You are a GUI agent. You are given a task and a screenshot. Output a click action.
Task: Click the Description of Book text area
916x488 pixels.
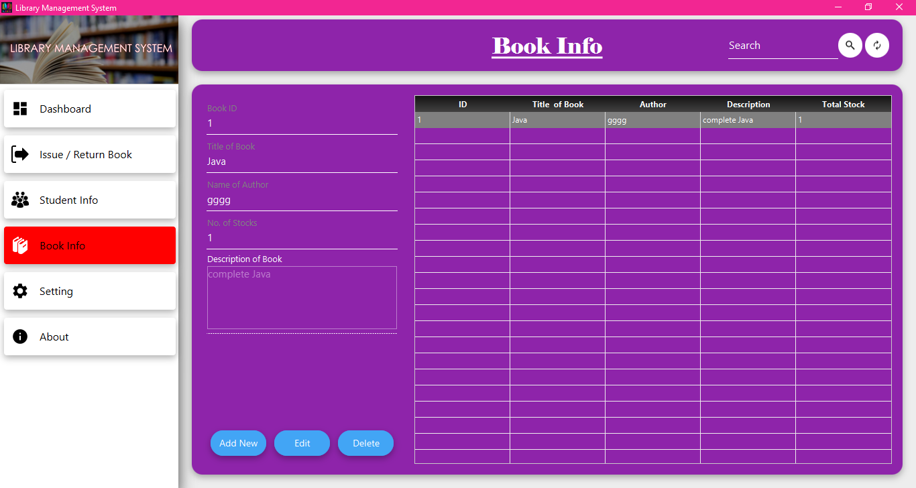[302, 298]
